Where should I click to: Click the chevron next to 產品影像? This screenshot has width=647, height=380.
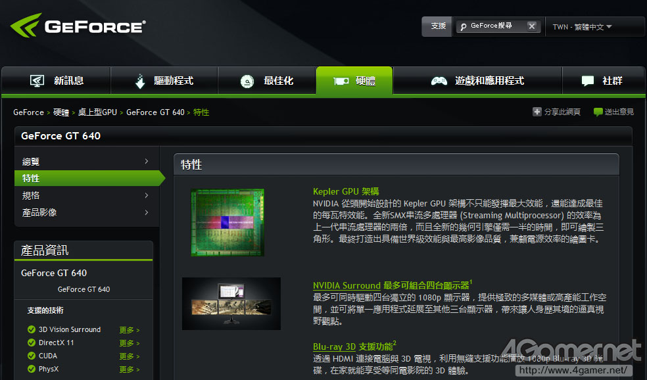point(147,212)
